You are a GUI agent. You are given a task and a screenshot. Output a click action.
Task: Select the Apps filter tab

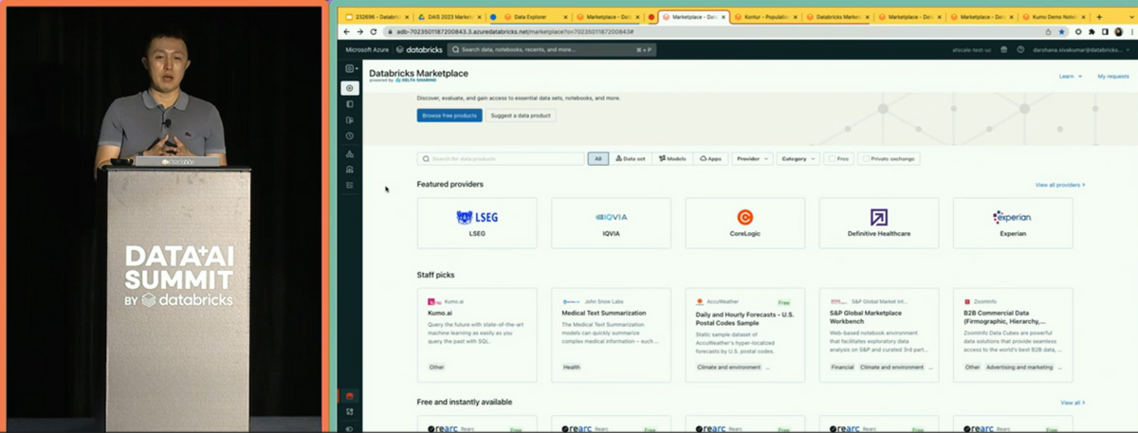point(710,159)
